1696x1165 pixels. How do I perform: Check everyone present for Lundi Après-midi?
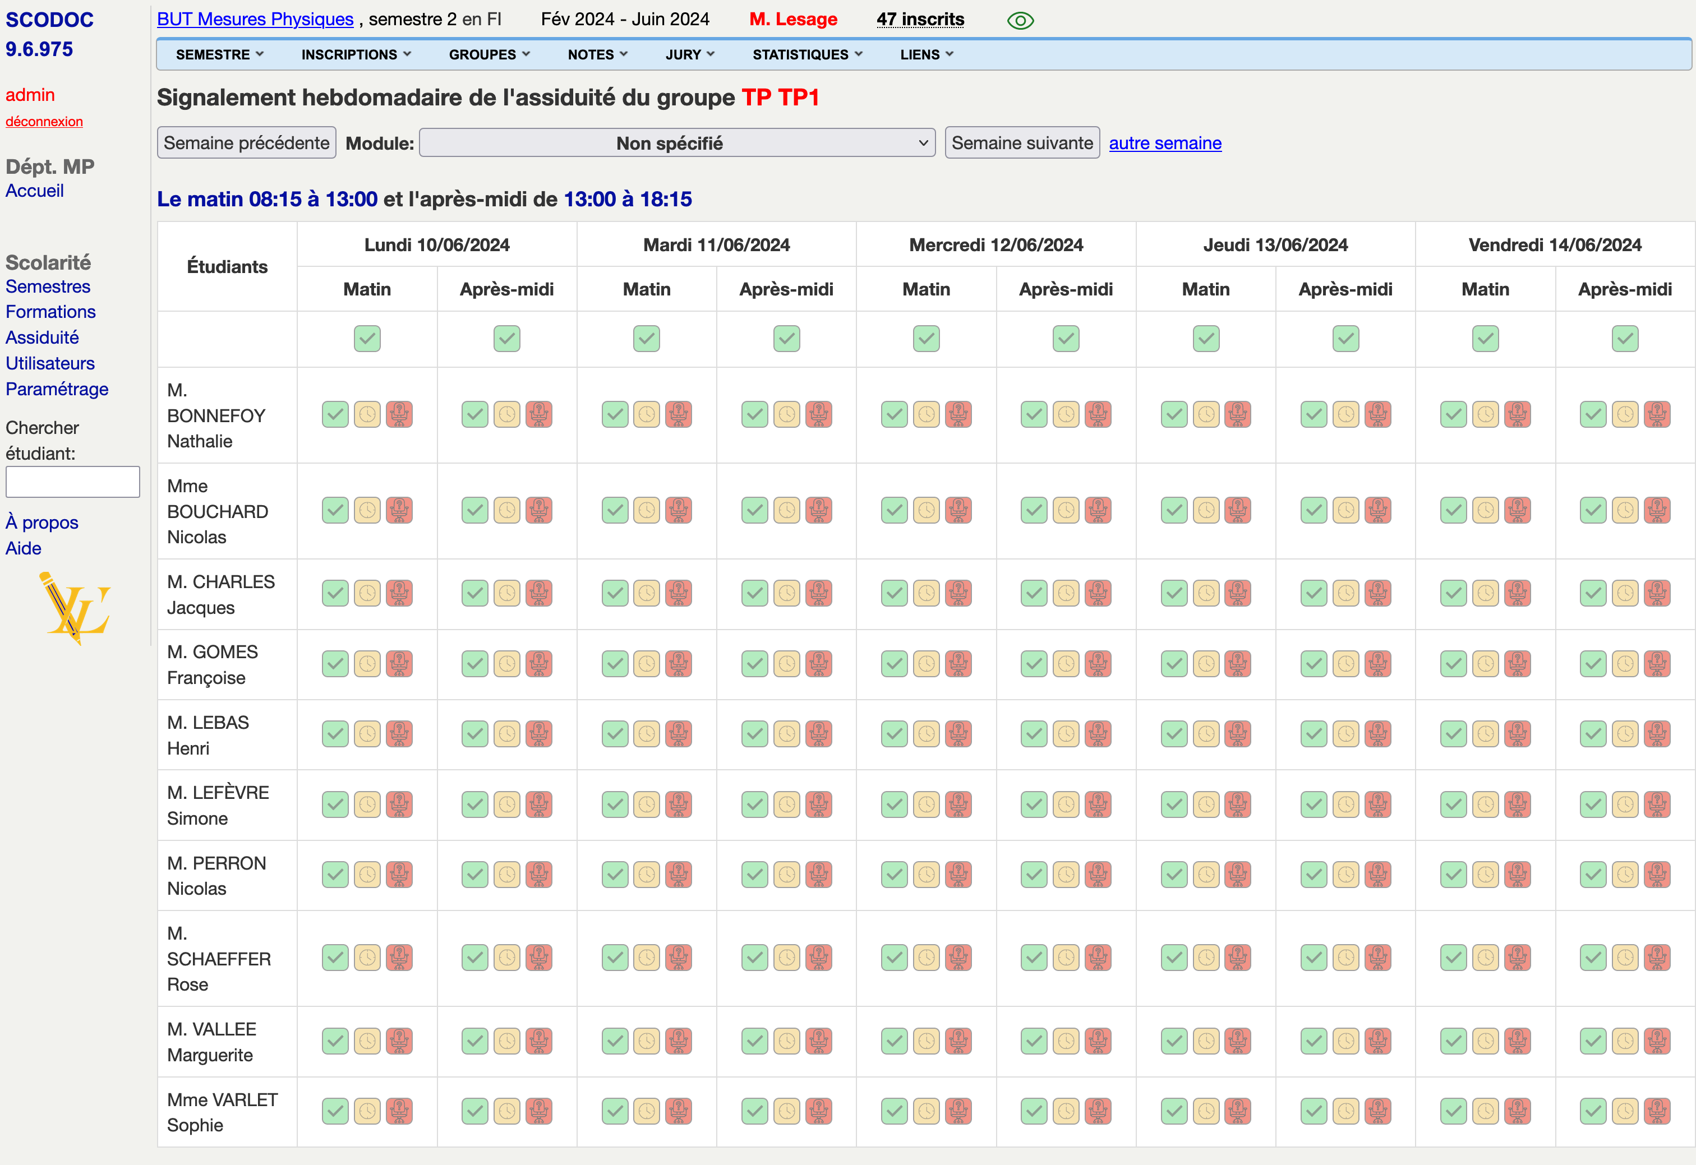[506, 339]
